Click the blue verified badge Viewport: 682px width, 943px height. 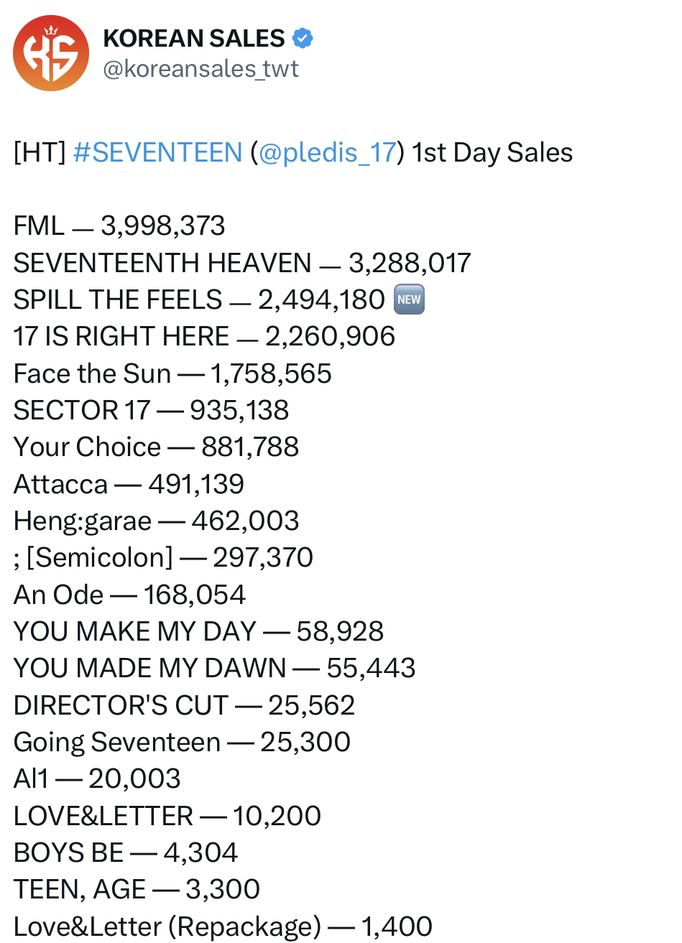pos(303,38)
